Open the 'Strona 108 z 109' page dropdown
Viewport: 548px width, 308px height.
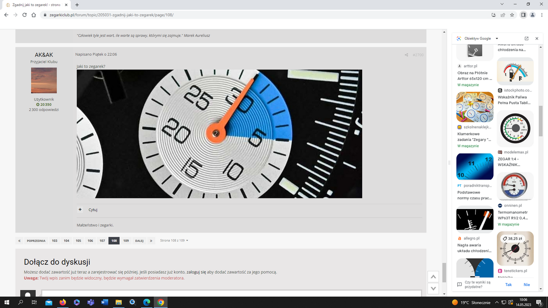click(x=174, y=240)
